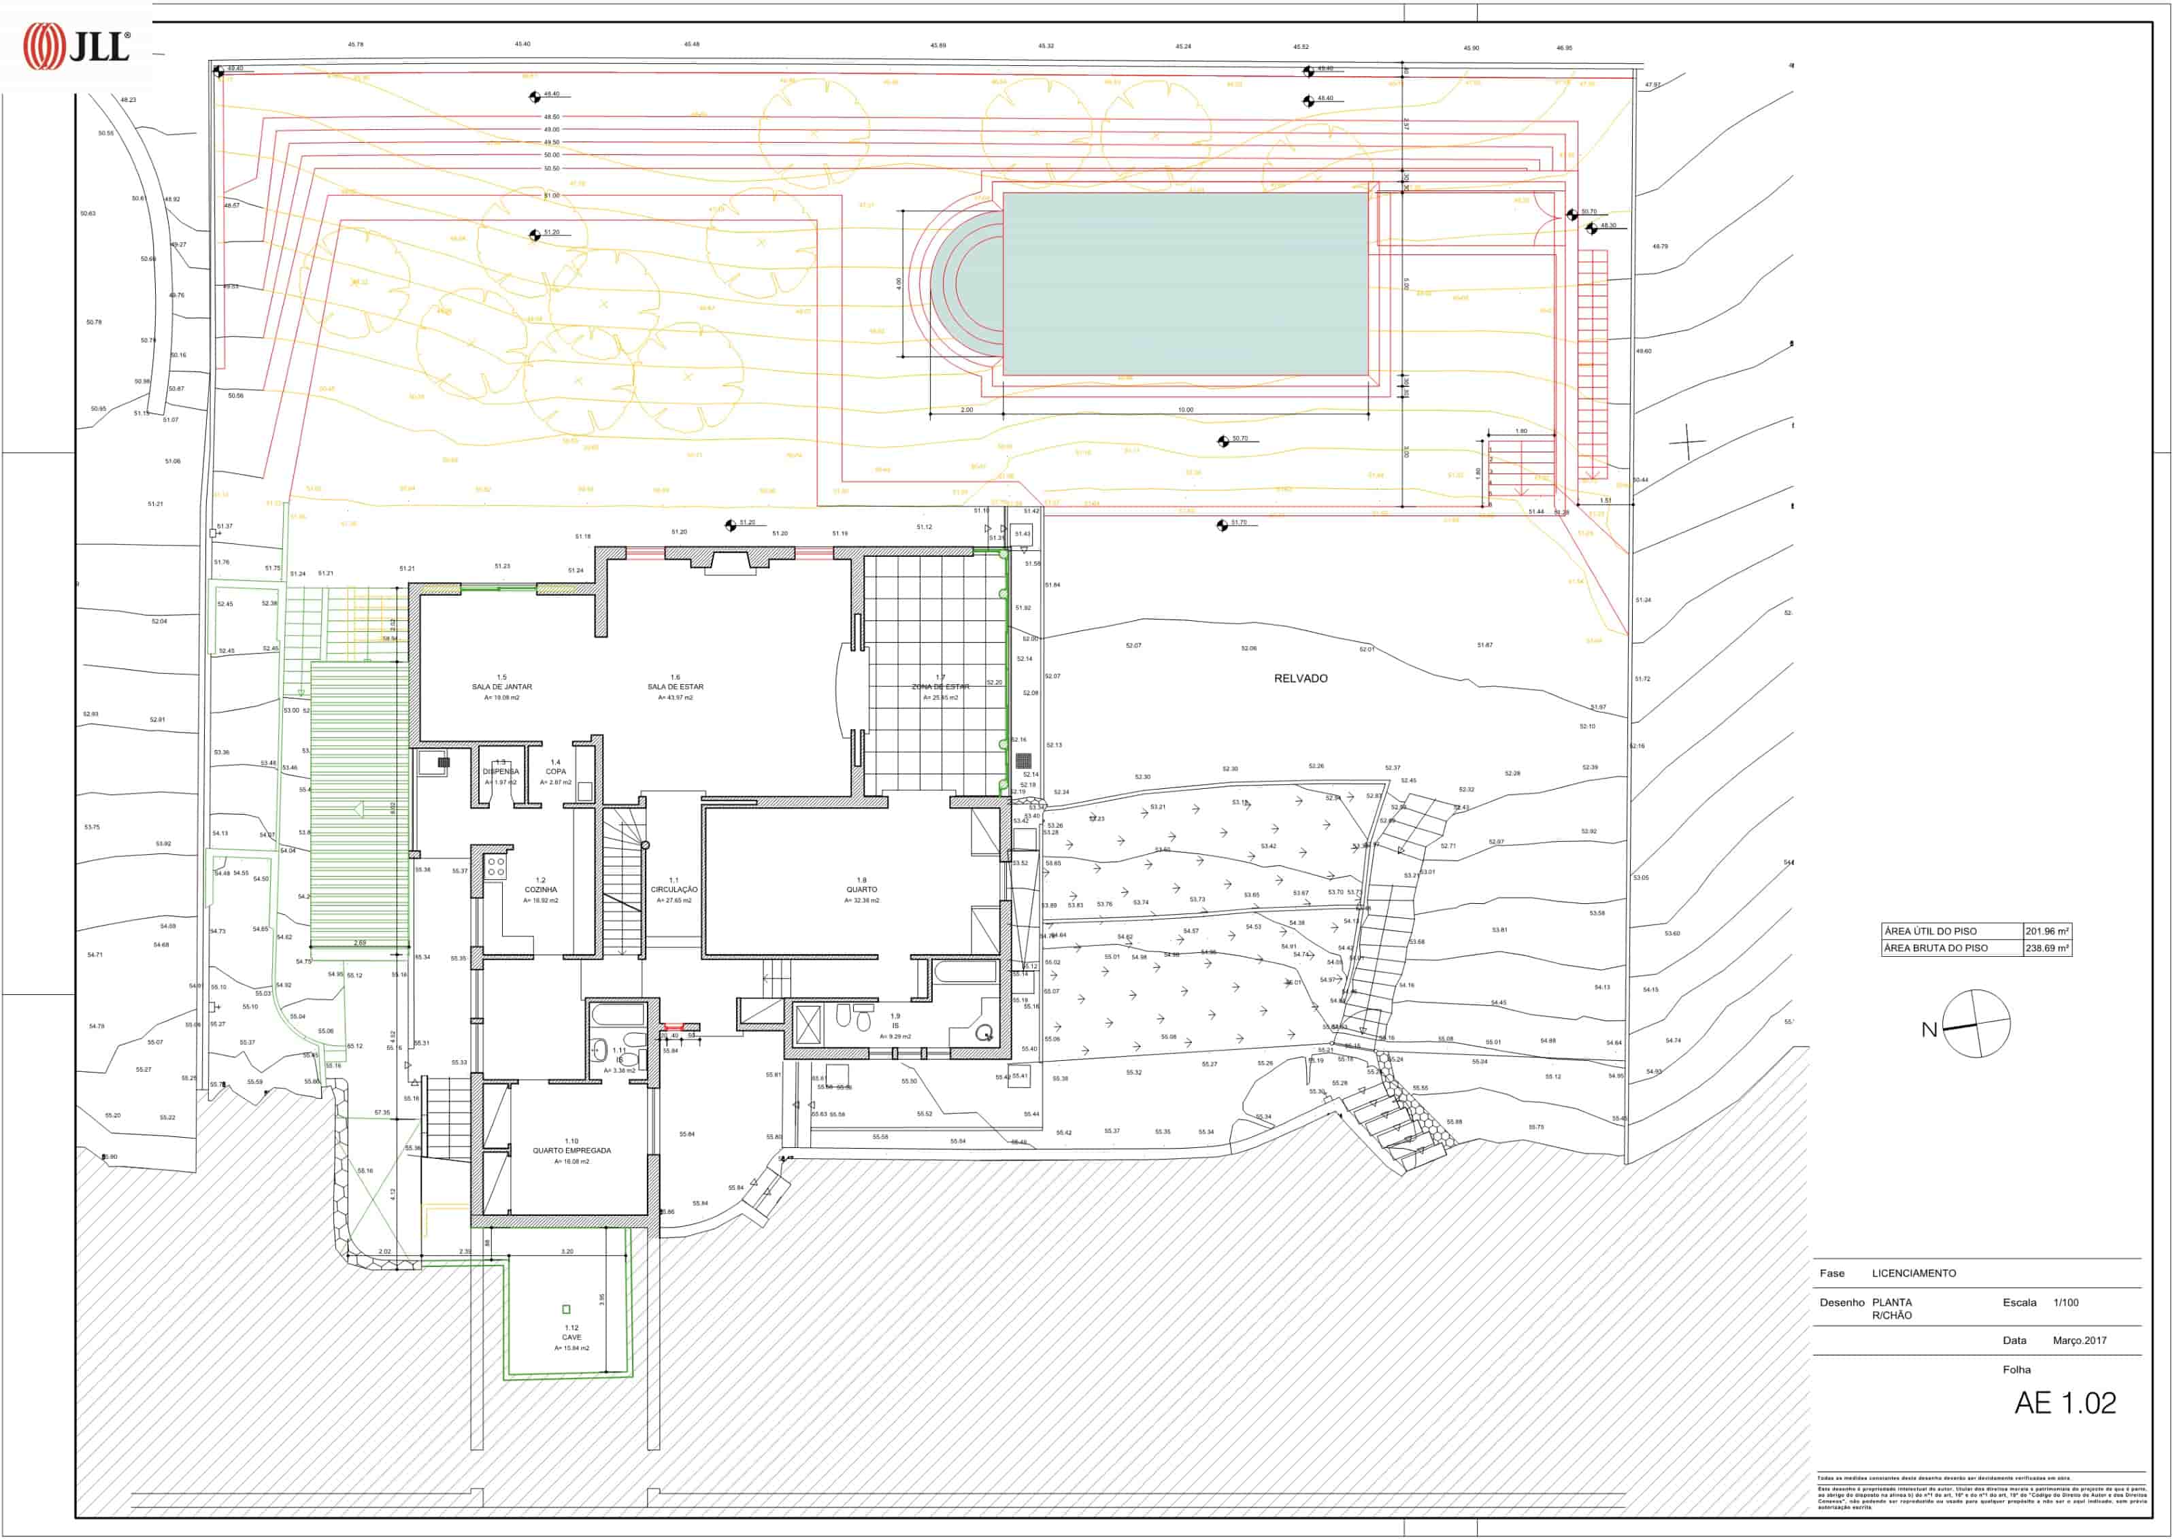Click the SALA DE JANTAR room label
This screenshot has width=2177, height=1539.
[501, 687]
